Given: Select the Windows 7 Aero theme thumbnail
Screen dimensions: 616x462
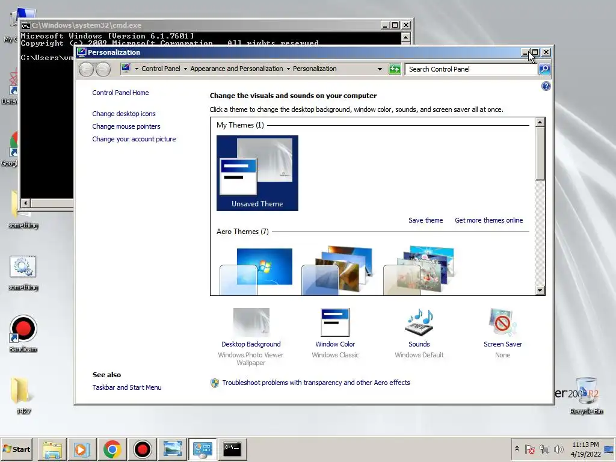Looking at the screenshot, I should [x=256, y=271].
